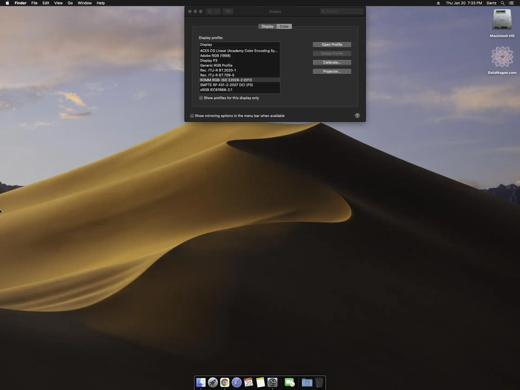Select the sRGB IEC61966-2.1 profile
Screen dimensions: 520x390
(x=216, y=90)
